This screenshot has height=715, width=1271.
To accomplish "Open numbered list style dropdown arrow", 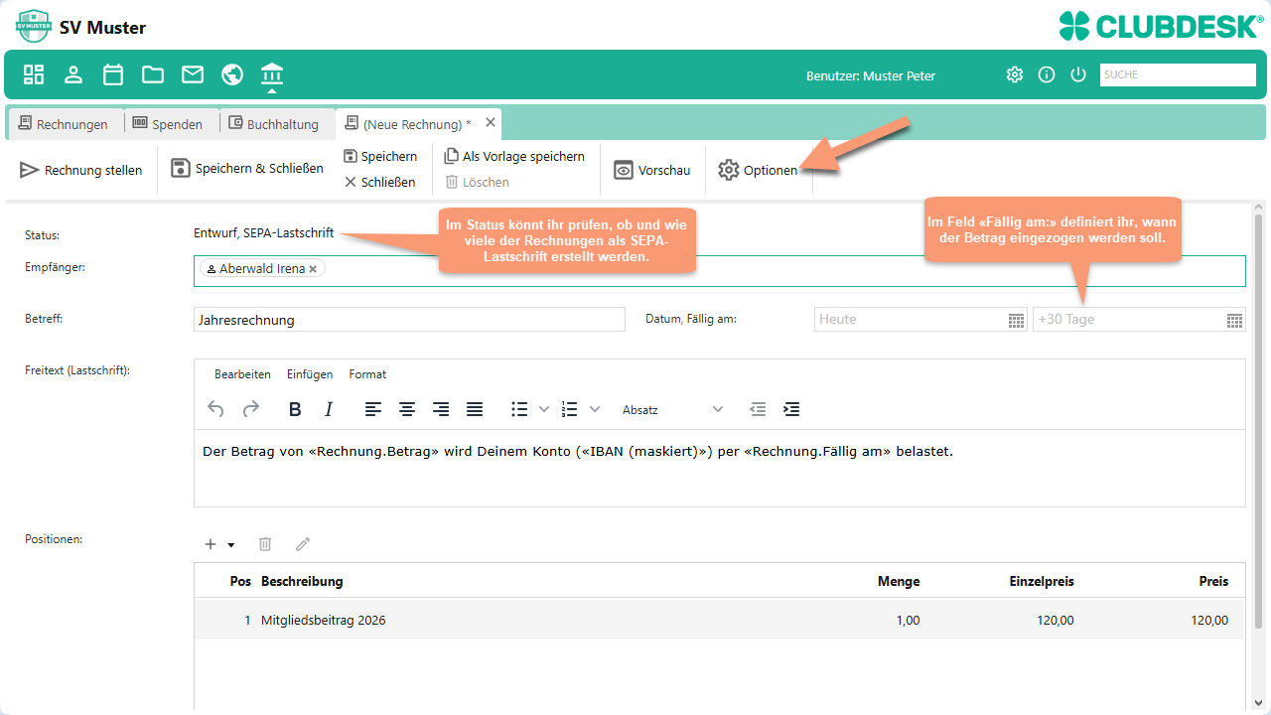I will 595,409.
